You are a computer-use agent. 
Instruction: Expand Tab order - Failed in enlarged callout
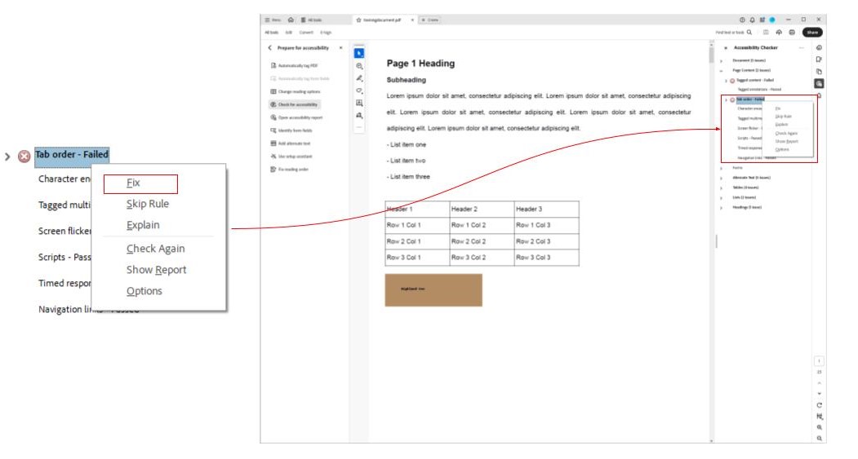pyautogui.click(x=7, y=157)
